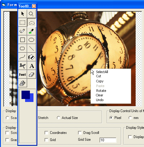Enable the Coordinates checkbox
Viewport: 144px width, 147px height.
[x=46, y=133]
